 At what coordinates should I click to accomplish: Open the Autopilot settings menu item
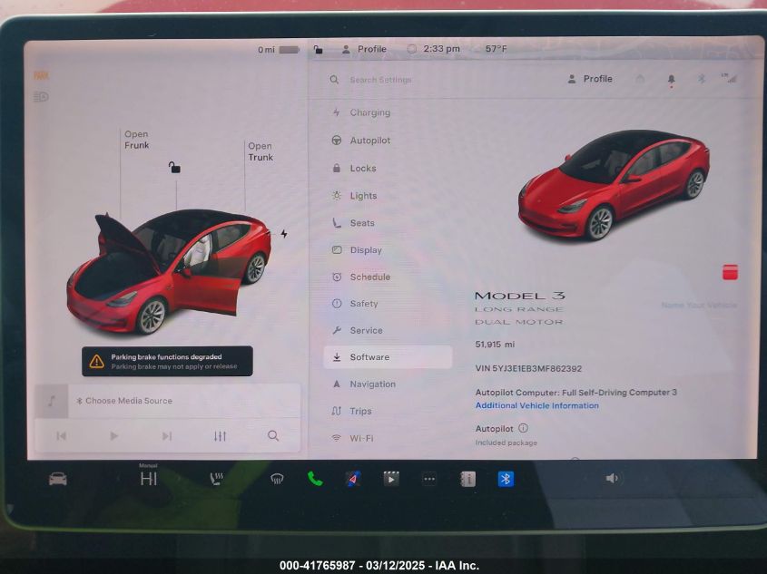(x=369, y=141)
